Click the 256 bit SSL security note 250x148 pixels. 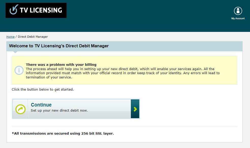[63, 133]
